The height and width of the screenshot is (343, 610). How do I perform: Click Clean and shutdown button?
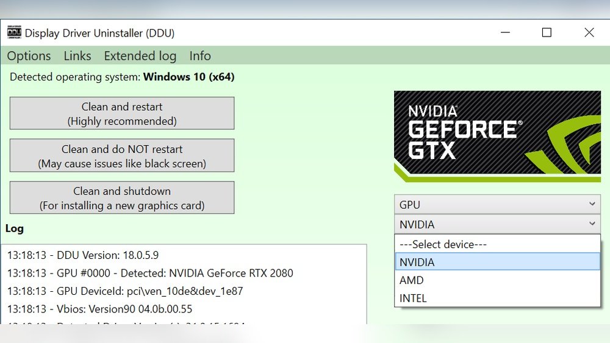122,198
